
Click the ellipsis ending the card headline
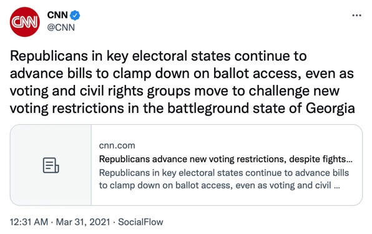point(350,161)
